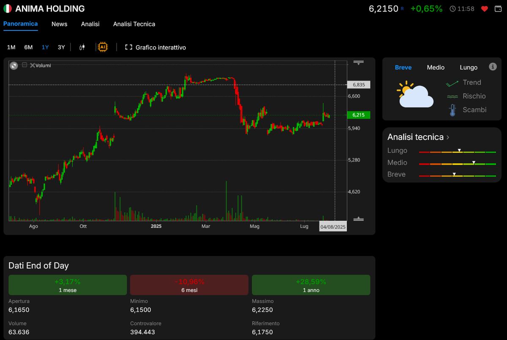Choose the Breve forecast horizon
Image resolution: width=507 pixels, height=340 pixels.
tap(403, 68)
